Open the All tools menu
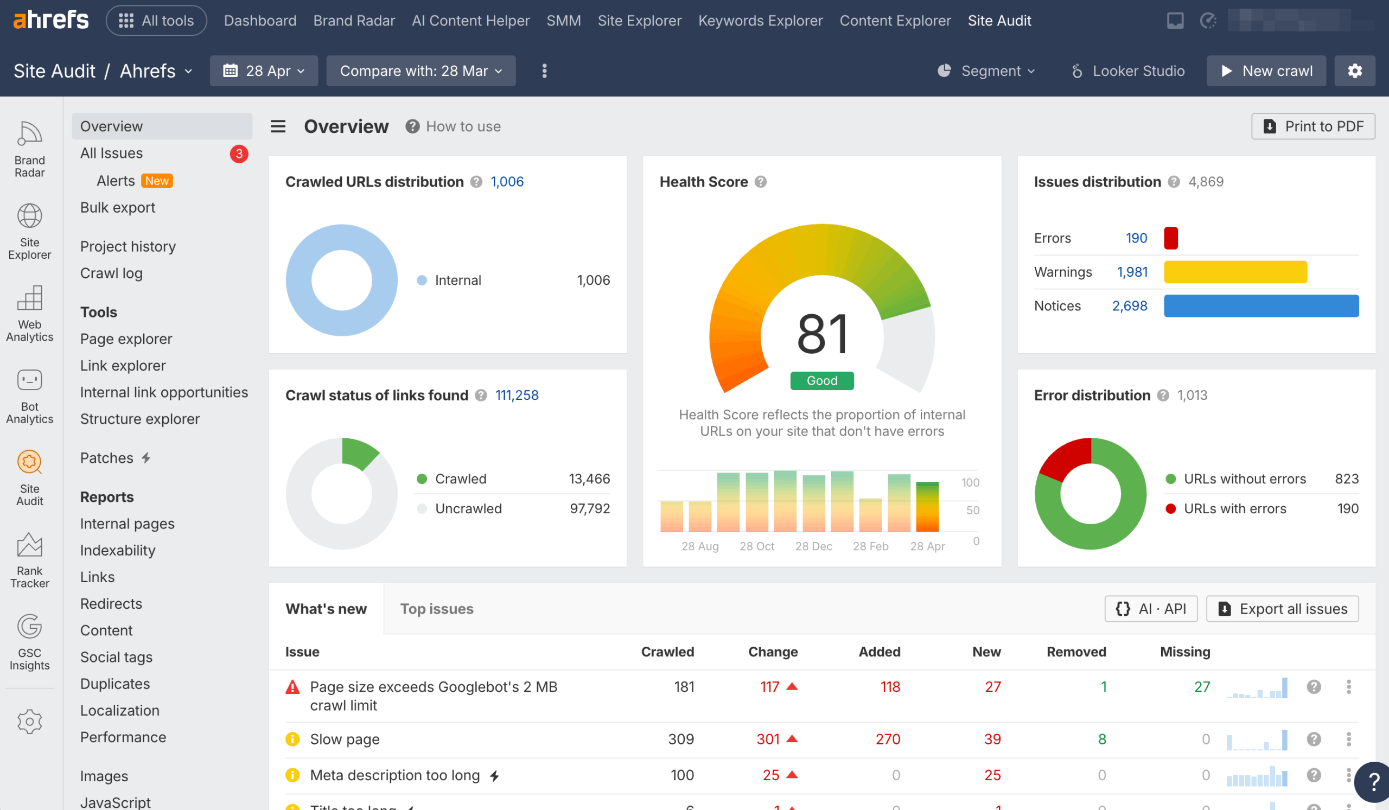Screen dimensions: 1389x810 pyautogui.click(x=157, y=21)
